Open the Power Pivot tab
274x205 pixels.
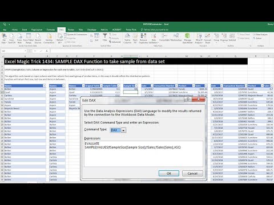[131, 30]
